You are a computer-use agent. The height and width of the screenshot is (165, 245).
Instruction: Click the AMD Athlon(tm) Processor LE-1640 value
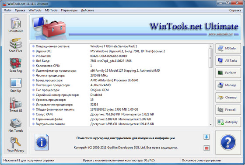[114, 81]
